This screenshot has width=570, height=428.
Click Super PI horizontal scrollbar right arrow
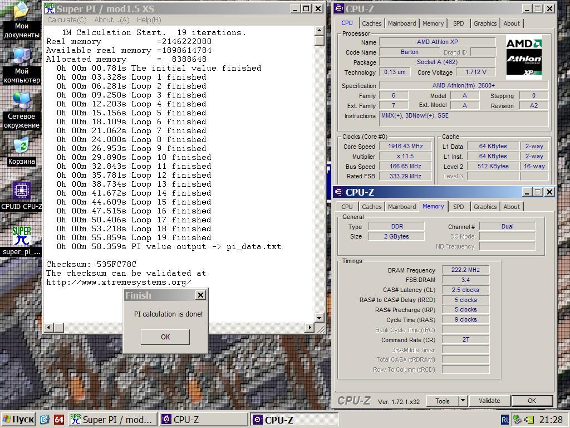309,327
